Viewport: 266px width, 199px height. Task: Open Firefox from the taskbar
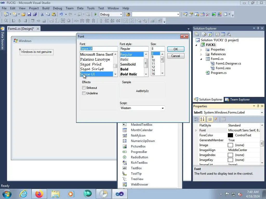39,194
